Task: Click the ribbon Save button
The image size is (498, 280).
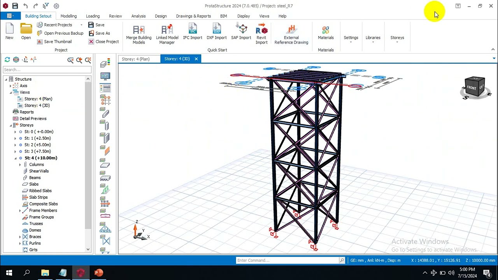Action: 96,25
